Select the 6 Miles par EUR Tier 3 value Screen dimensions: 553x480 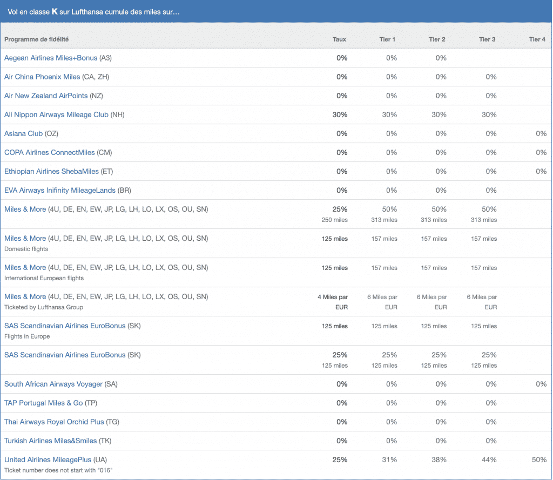coord(482,302)
